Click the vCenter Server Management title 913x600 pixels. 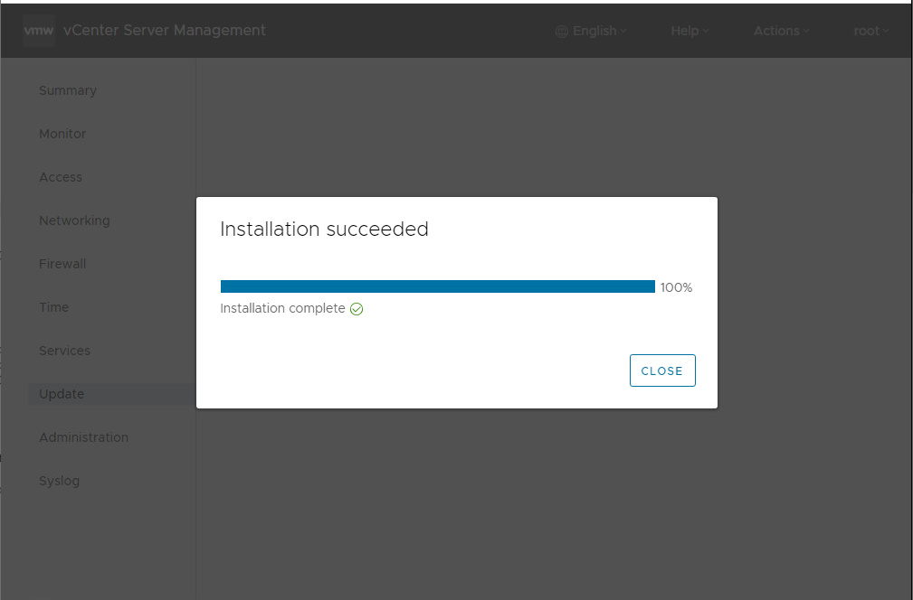[x=165, y=30]
